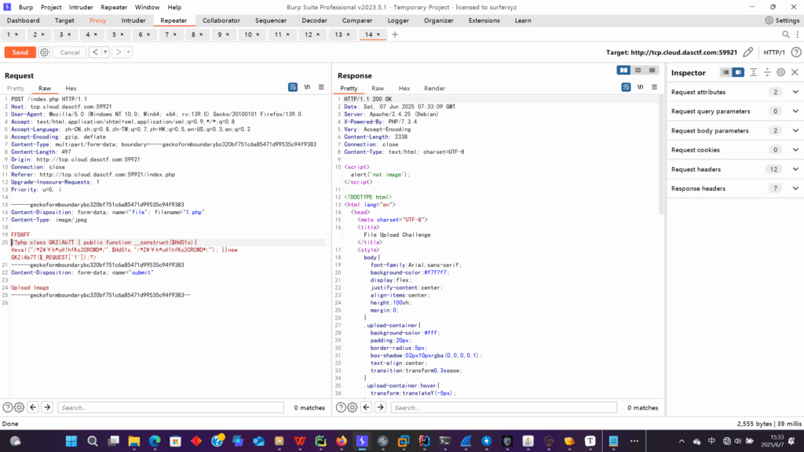Toggle response non-printable characters \n
This screenshot has height=452, width=804.
641,87
